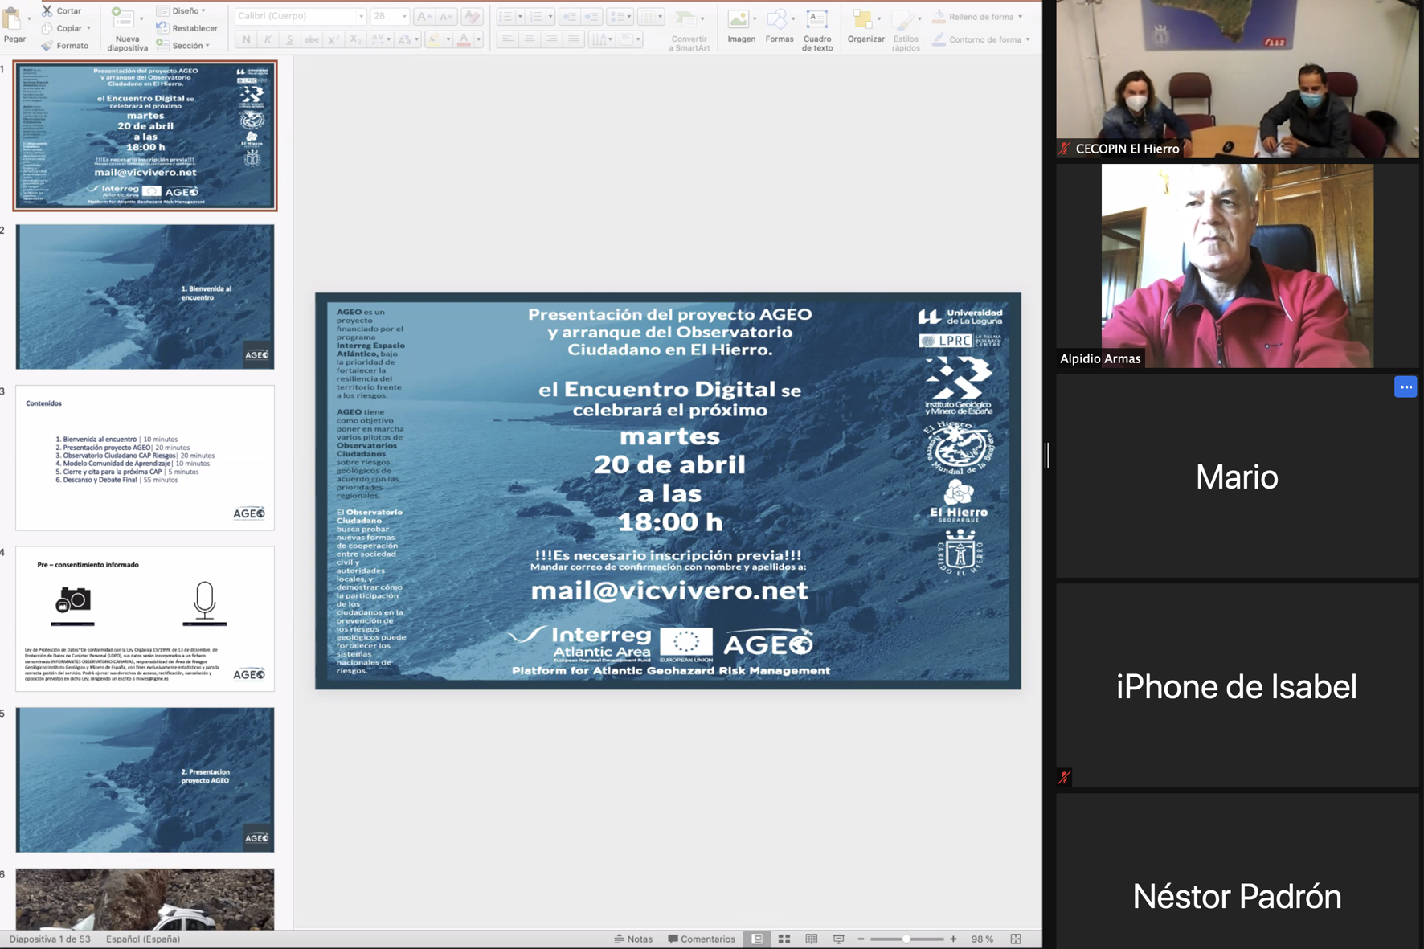The width and height of the screenshot is (1424, 949).
Task: Click the Notas button in the status bar
Action: pyautogui.click(x=633, y=939)
